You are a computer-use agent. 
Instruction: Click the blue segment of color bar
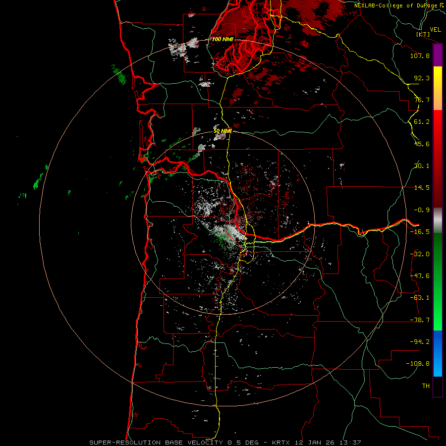tap(438, 353)
